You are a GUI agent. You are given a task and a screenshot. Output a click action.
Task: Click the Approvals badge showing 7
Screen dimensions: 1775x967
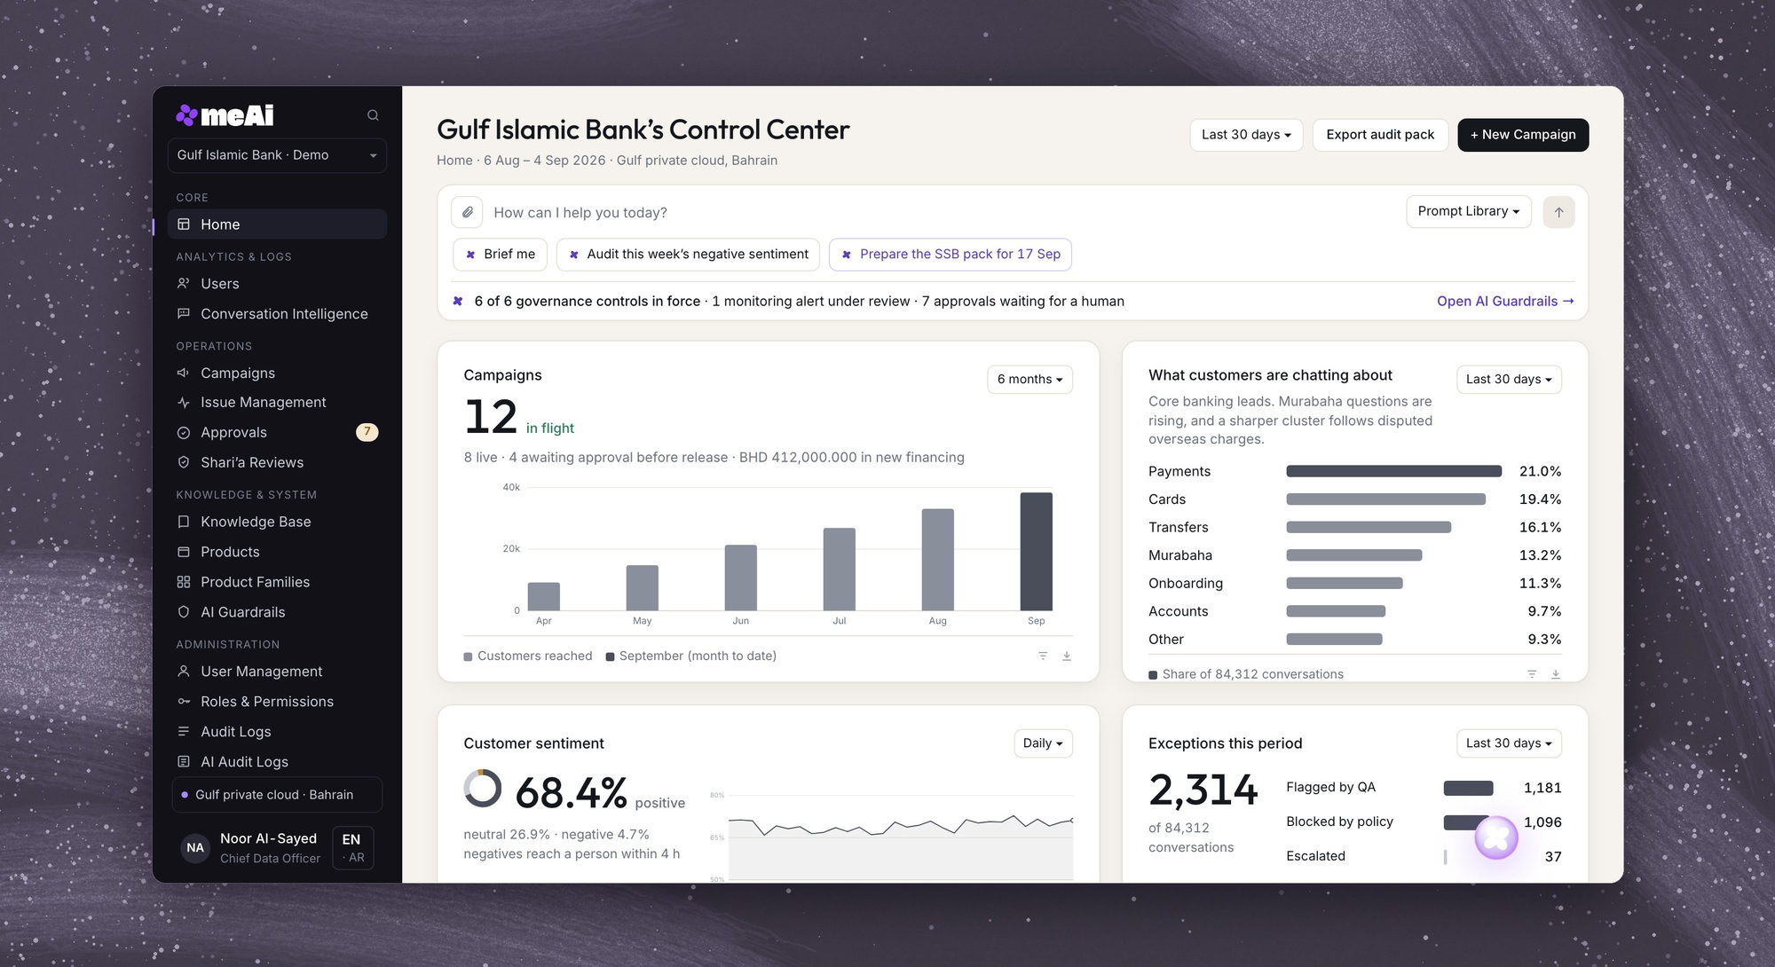(x=367, y=432)
